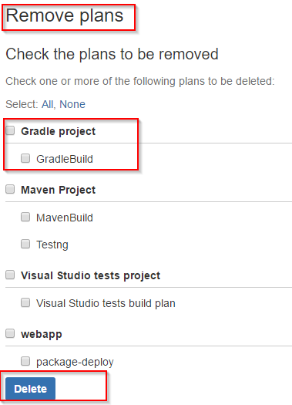Tick the Gradle project checkbox
The width and height of the screenshot is (292, 405).
point(10,130)
